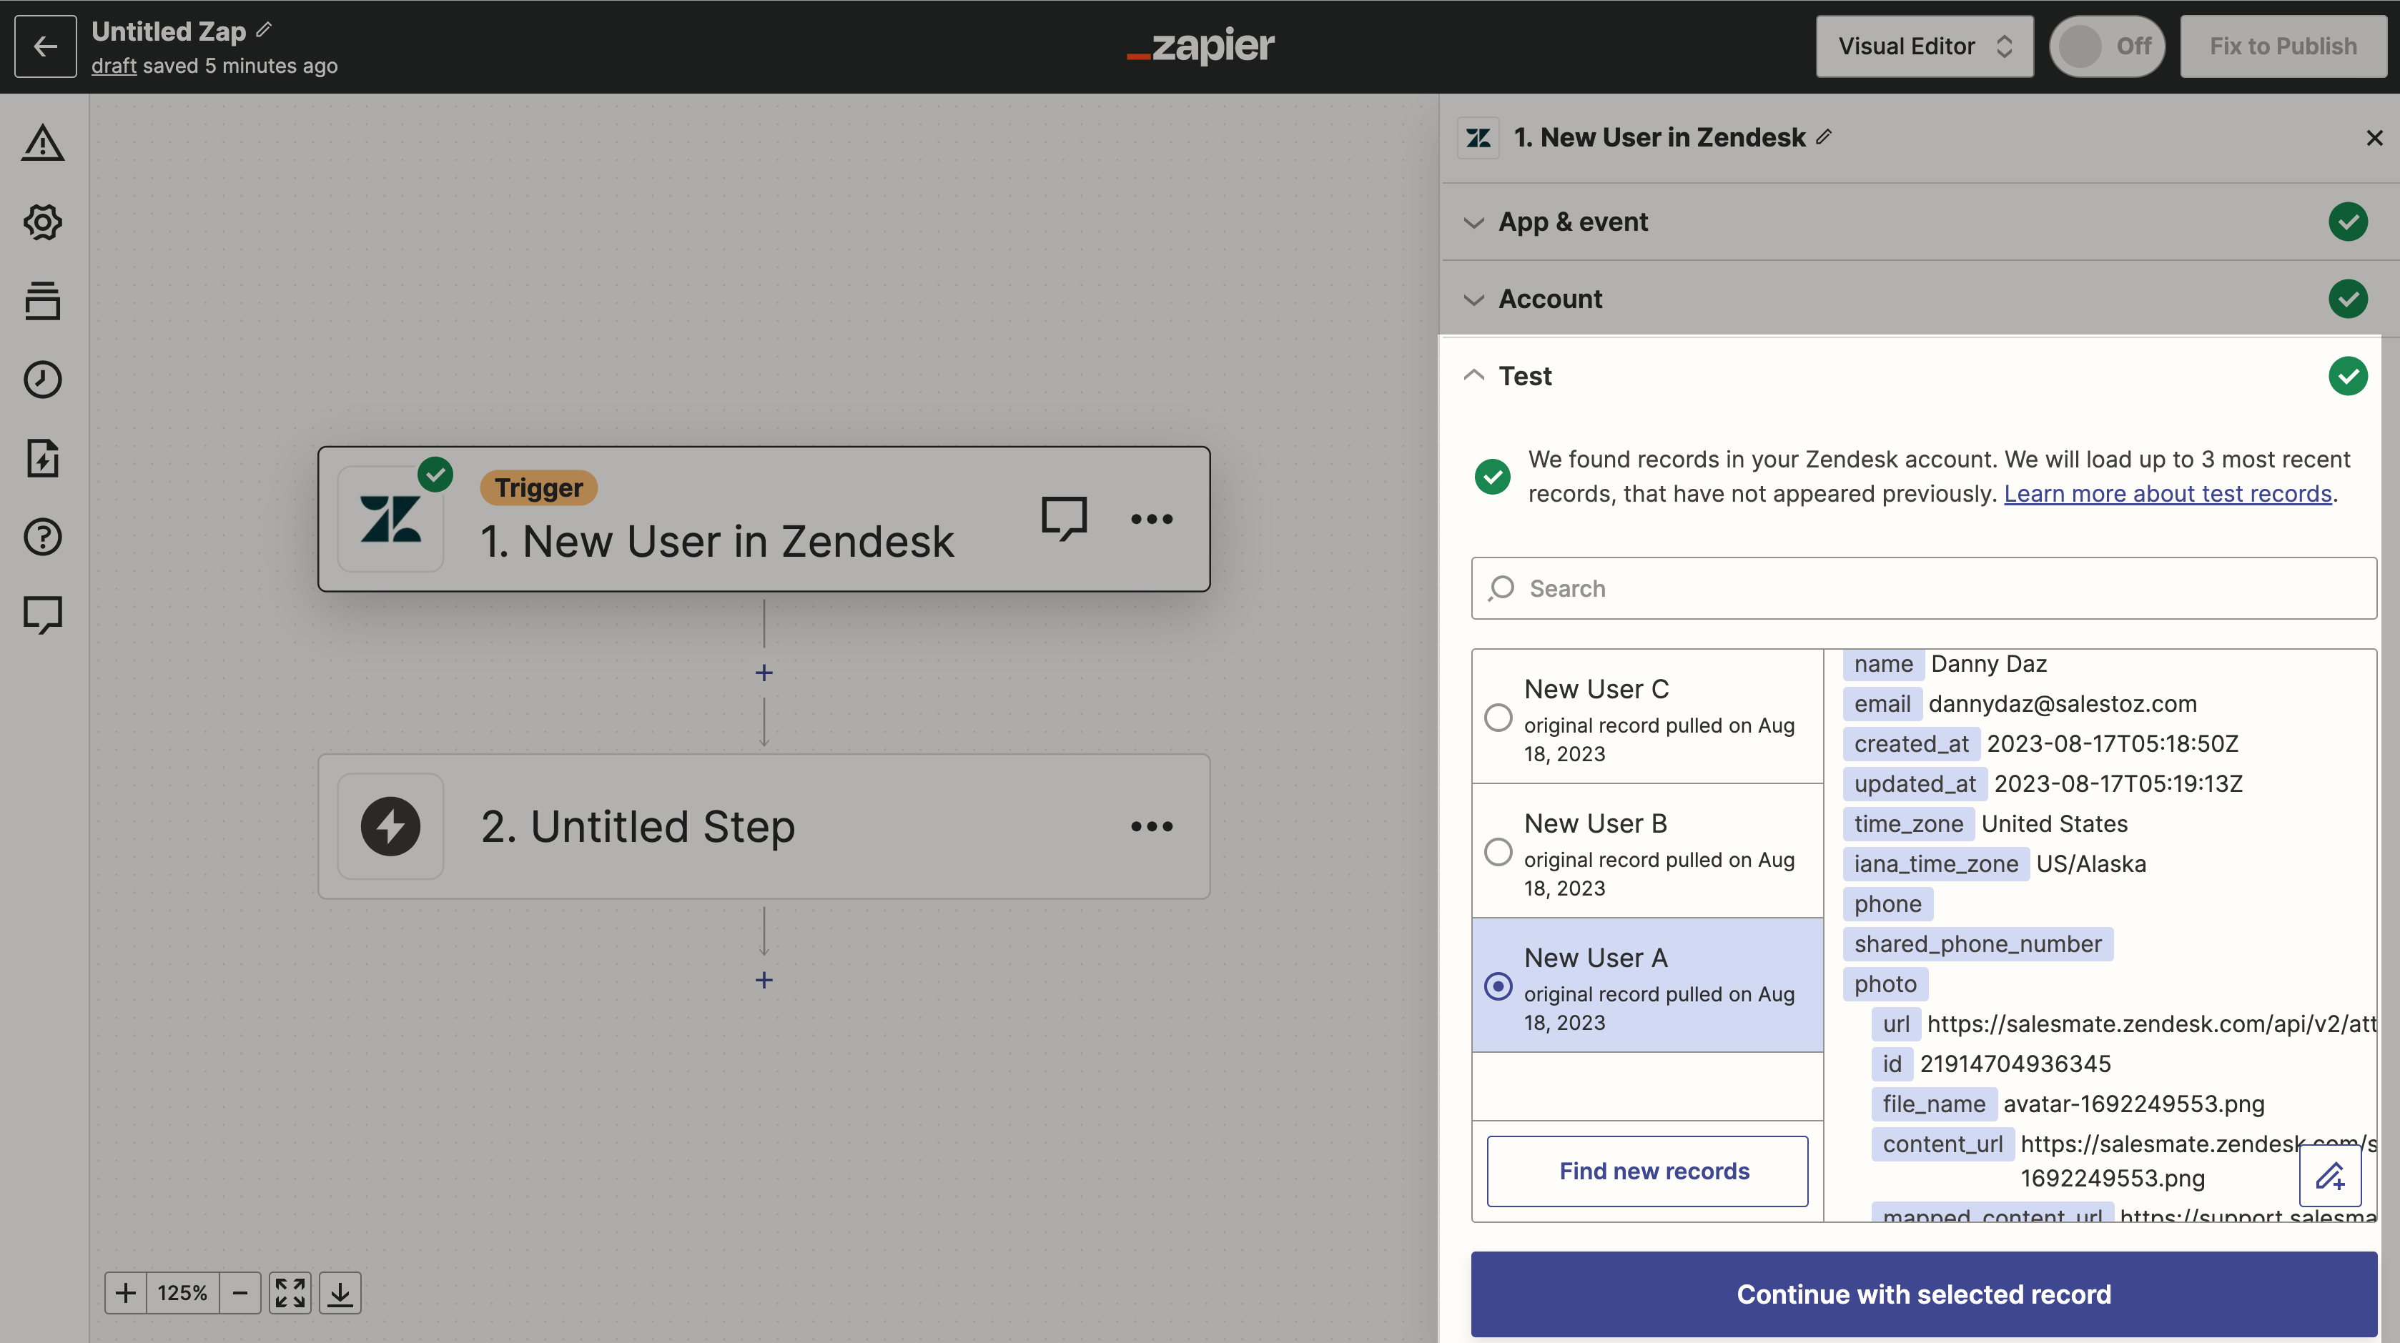Click the Zapier logo
This screenshot has width=2400, height=1343.
point(1200,45)
